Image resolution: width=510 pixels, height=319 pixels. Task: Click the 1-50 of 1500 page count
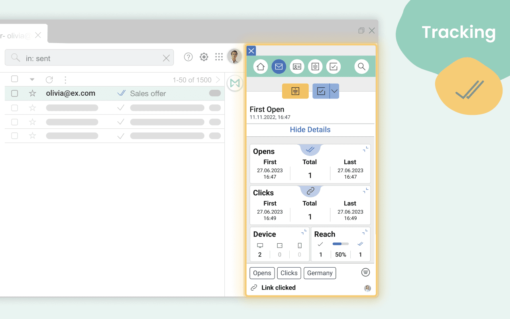(x=192, y=80)
